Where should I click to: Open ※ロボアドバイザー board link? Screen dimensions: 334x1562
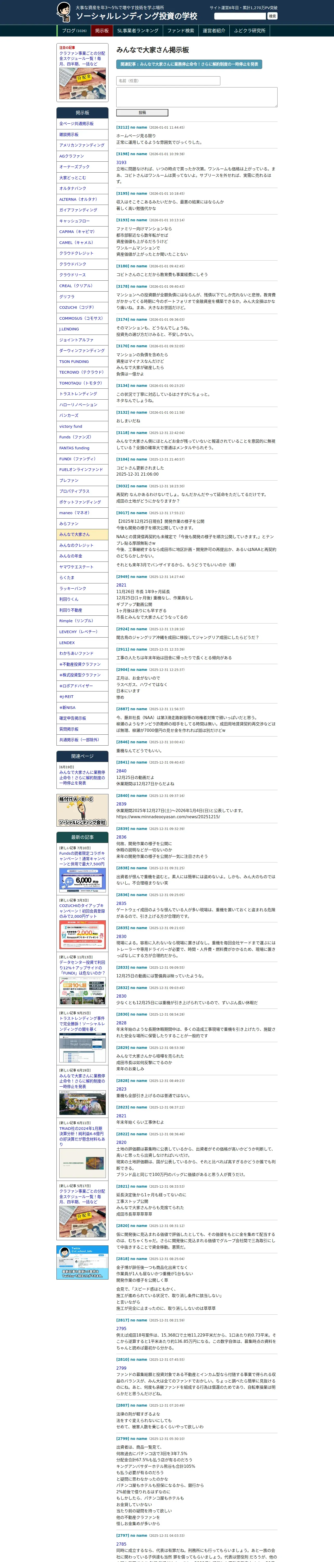(x=82, y=686)
